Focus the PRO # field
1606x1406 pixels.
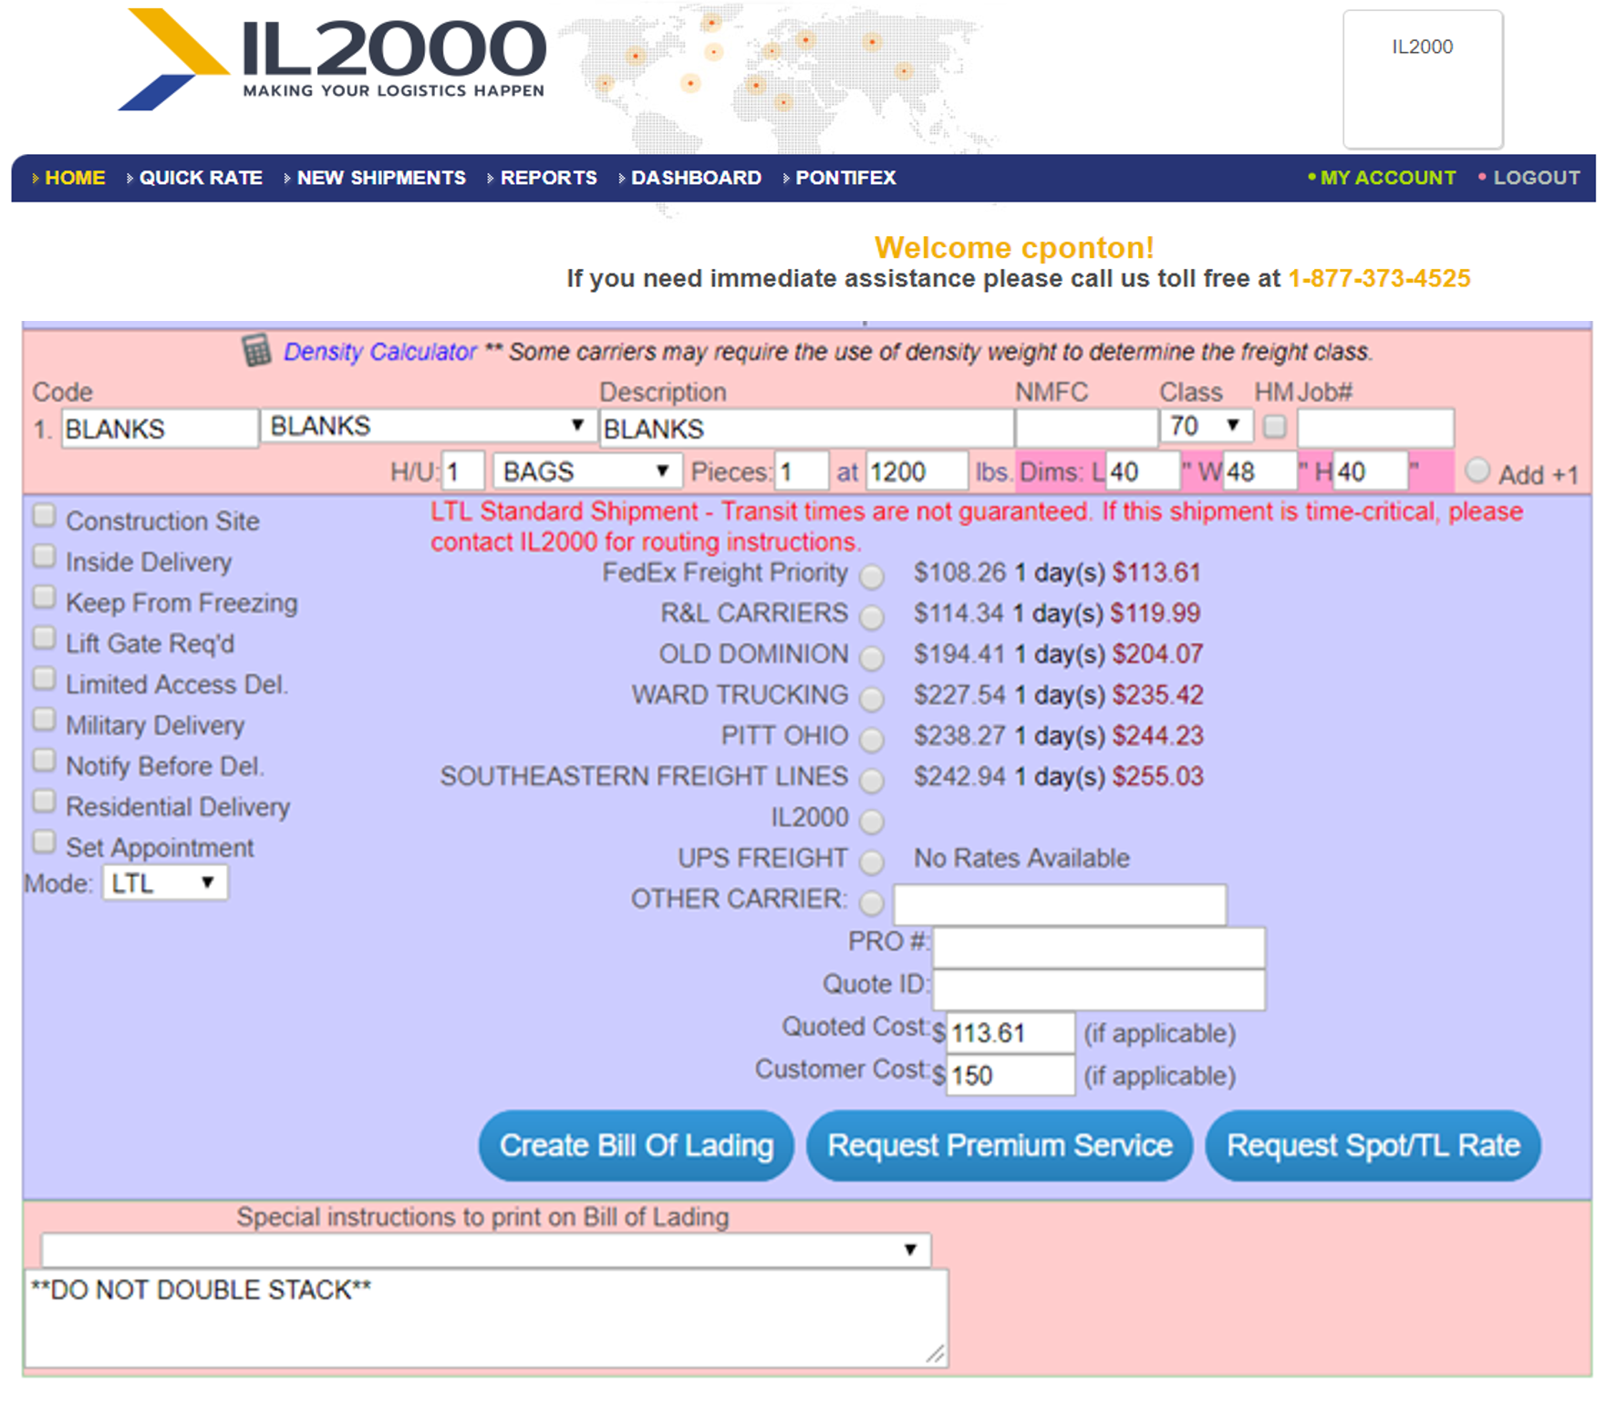(x=1099, y=947)
